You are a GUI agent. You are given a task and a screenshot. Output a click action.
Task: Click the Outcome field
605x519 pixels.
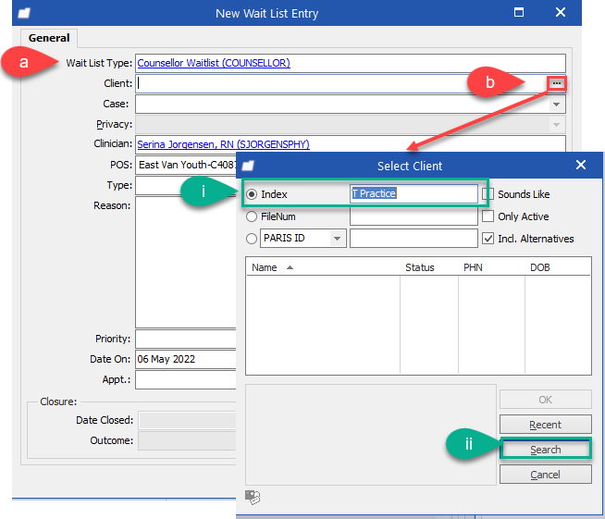(188, 440)
